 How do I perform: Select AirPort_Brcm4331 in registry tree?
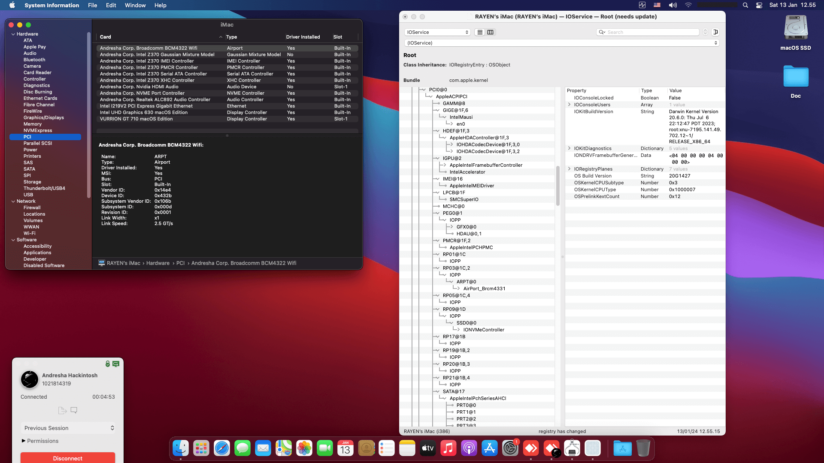[x=484, y=289]
